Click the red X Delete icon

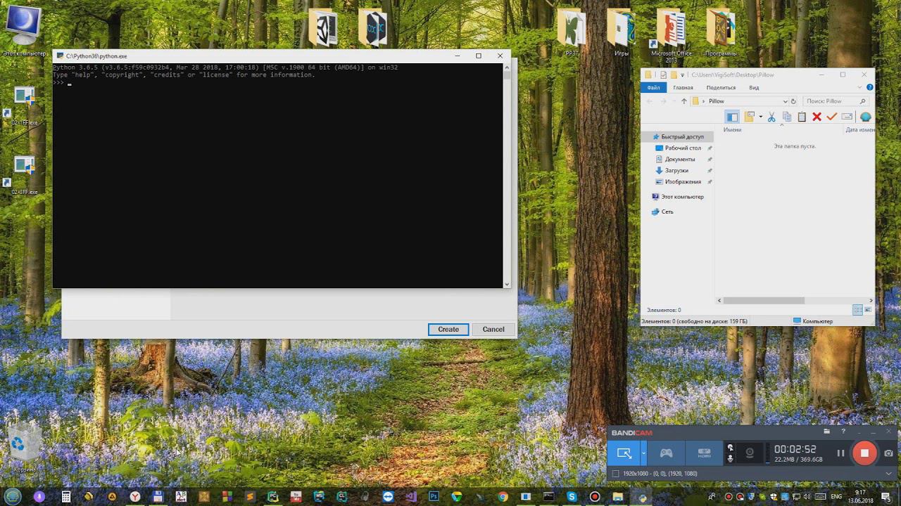[x=817, y=117]
